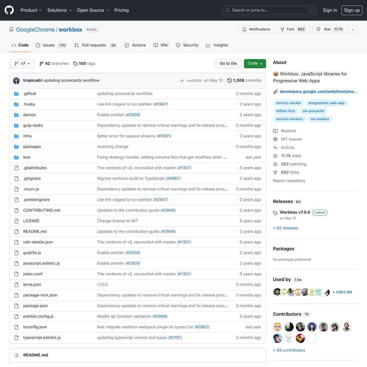Click the release tag icon by Workbox v7.0.0
The width and height of the screenshot is (367, 367).
(x=275, y=213)
